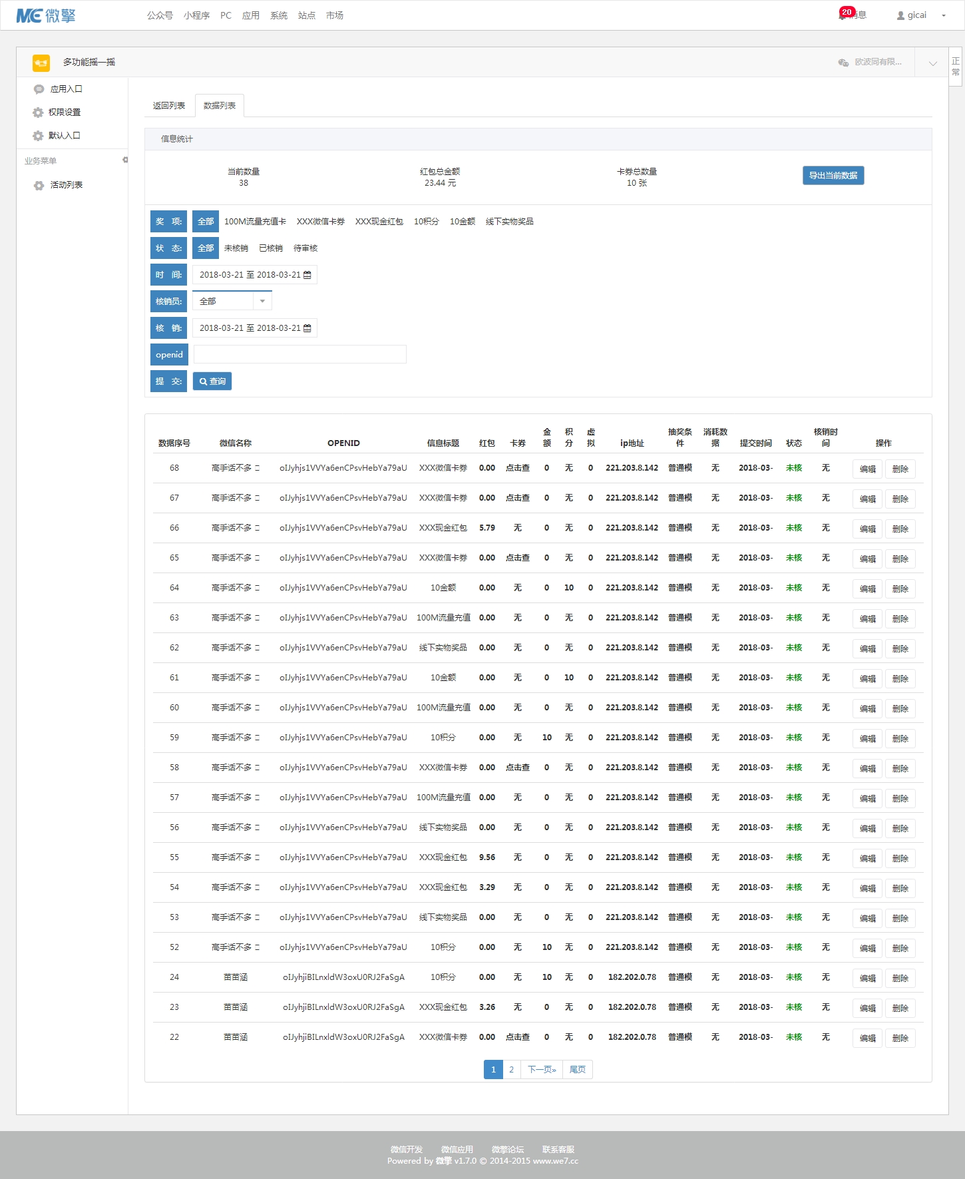Open the 微信开发 footer link

click(x=407, y=1150)
